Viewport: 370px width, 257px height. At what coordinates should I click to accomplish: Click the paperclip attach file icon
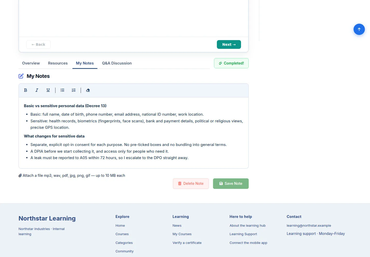point(20,176)
